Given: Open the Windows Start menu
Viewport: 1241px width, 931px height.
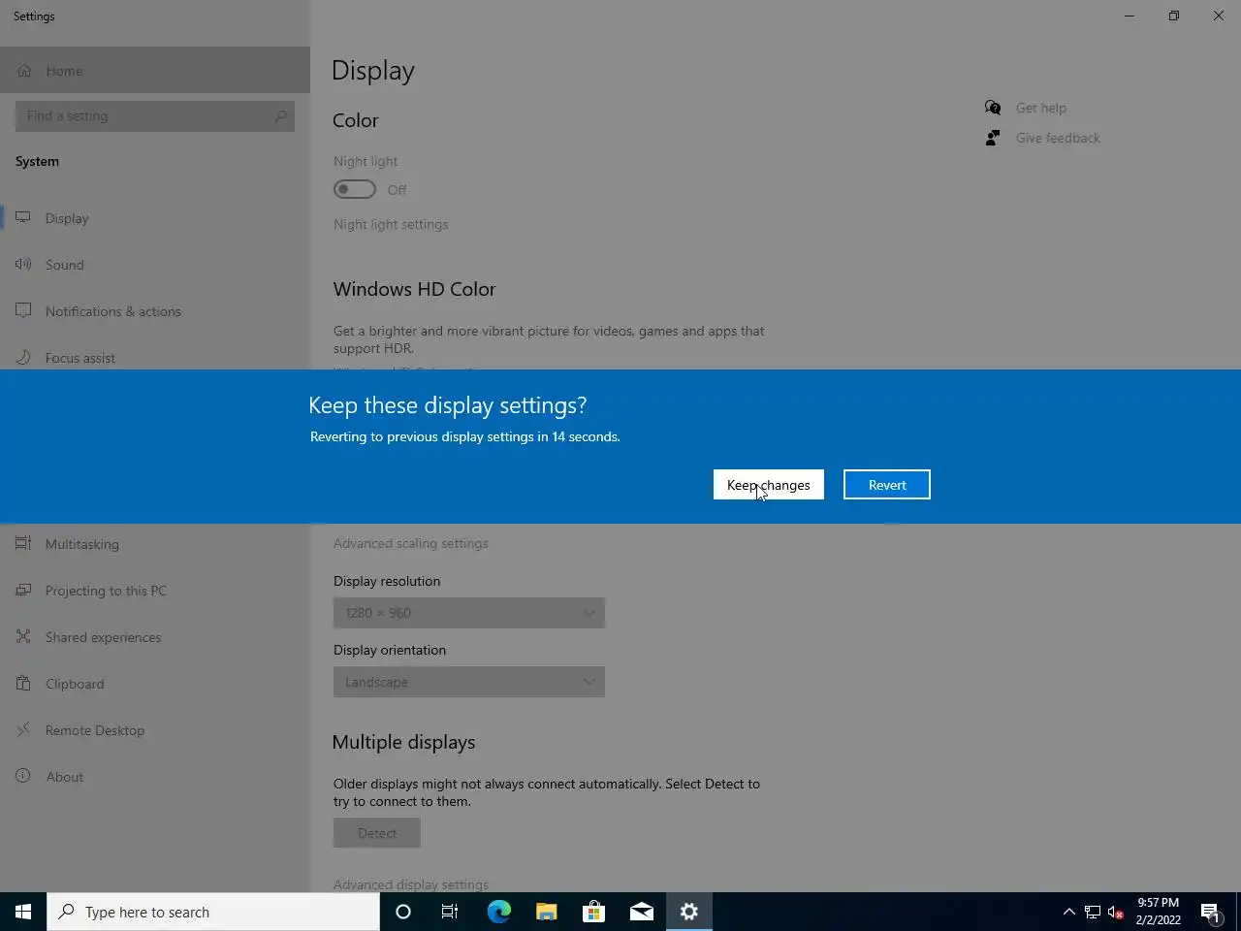Looking at the screenshot, I should (23, 912).
